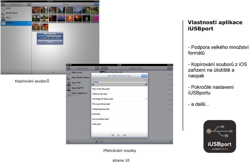Click the Local drive icon in file copy sidebar
The height and width of the screenshot is (162, 249).
(x=3, y=9)
